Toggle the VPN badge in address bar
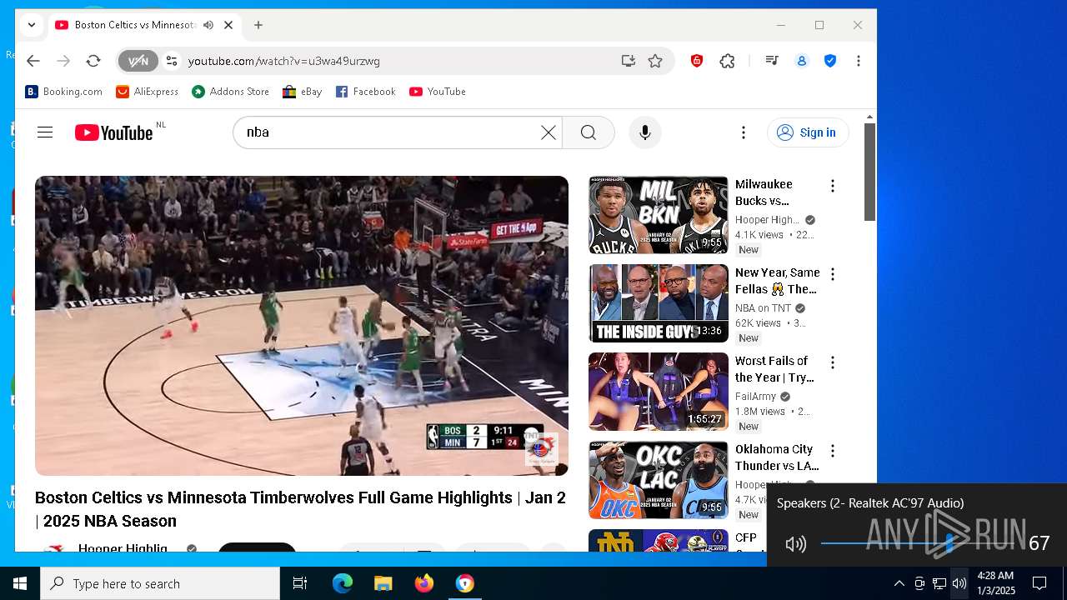 click(x=138, y=61)
